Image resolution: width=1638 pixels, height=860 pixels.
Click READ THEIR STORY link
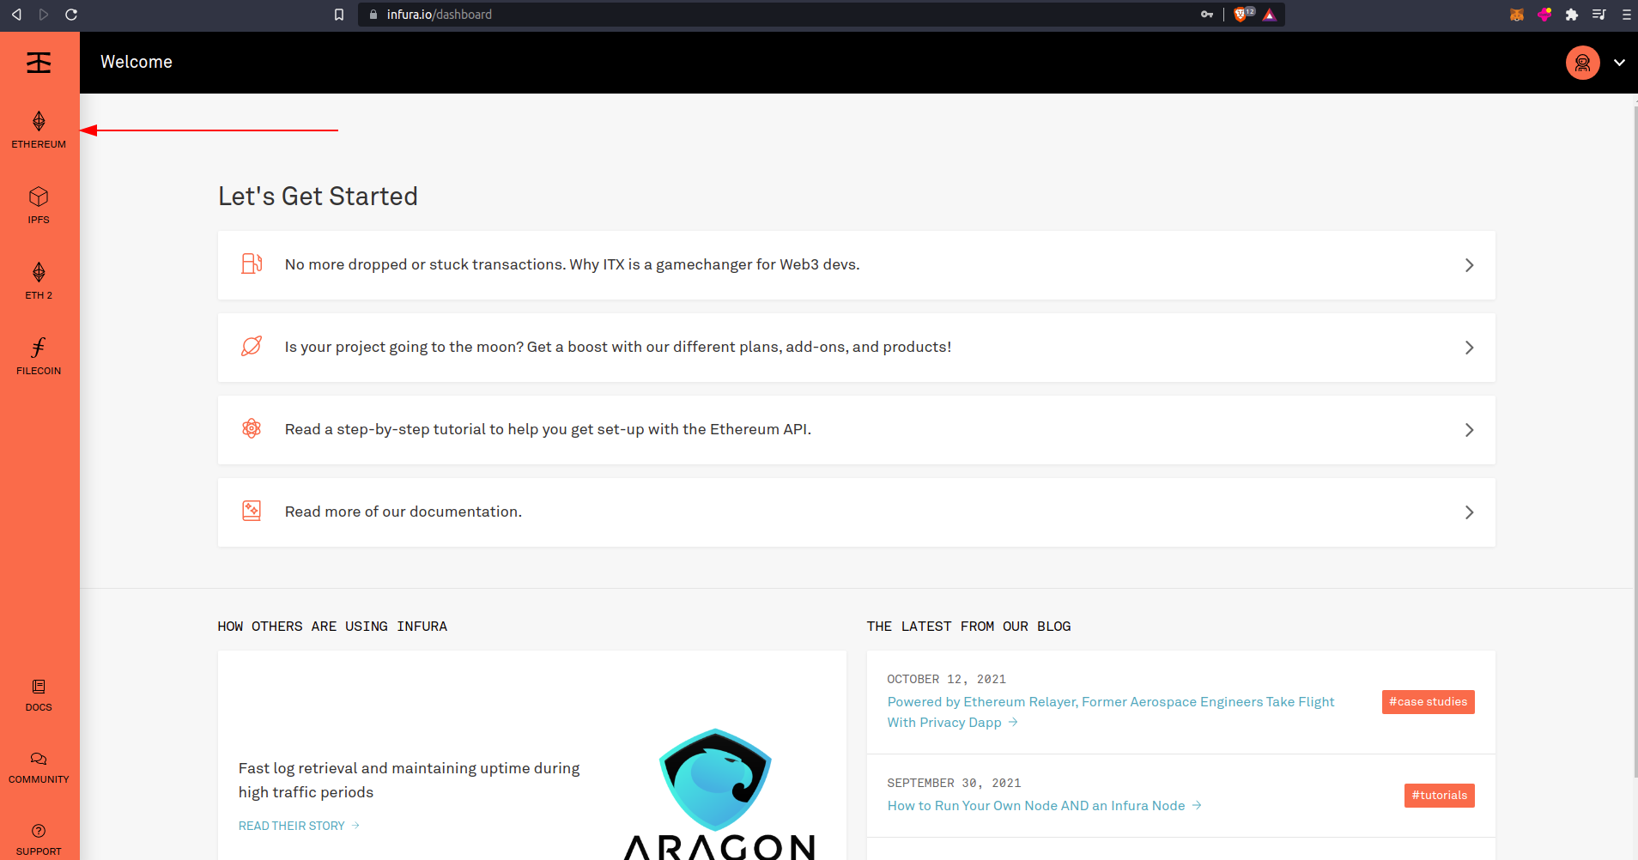(299, 826)
